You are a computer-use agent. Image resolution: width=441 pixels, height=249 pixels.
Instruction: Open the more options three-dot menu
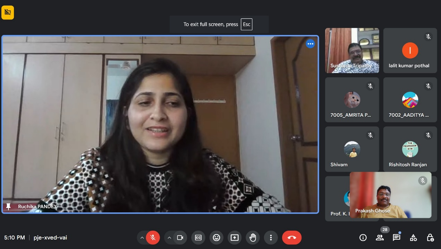[x=271, y=238]
